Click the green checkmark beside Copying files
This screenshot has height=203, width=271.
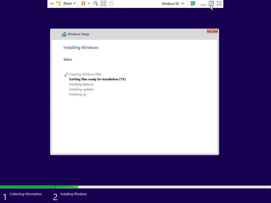[66, 74]
